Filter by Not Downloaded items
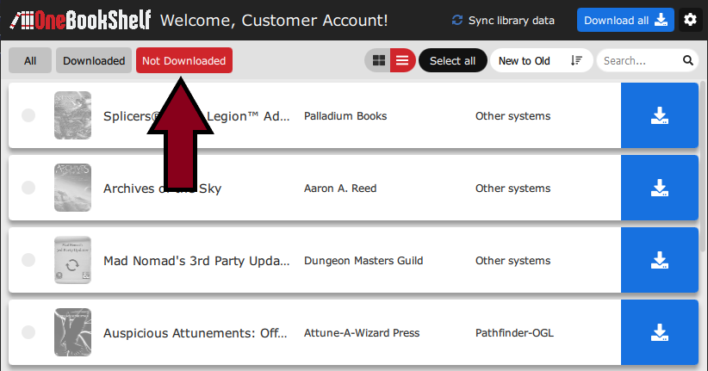This screenshot has width=708, height=371. (x=183, y=61)
